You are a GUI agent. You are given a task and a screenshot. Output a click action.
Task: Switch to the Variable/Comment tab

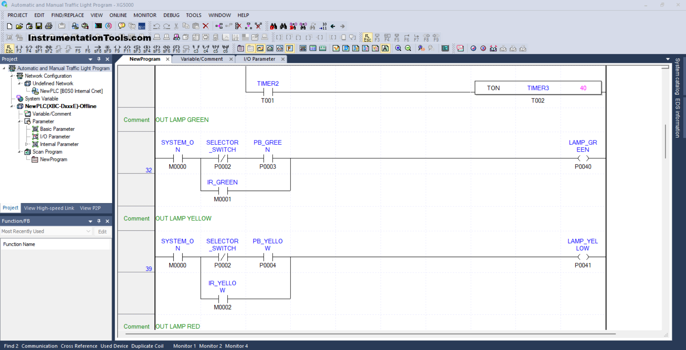tap(202, 59)
